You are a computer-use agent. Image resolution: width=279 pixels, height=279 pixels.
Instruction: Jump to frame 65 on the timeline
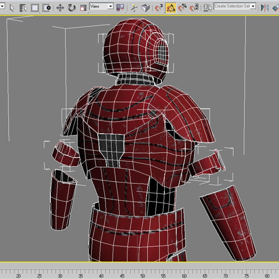(x=205, y=276)
